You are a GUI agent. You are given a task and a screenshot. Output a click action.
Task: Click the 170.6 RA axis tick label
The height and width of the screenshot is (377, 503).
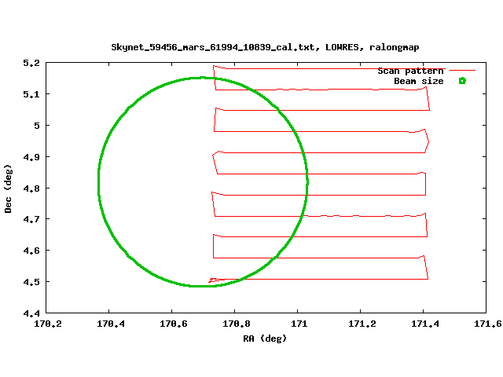(x=174, y=324)
